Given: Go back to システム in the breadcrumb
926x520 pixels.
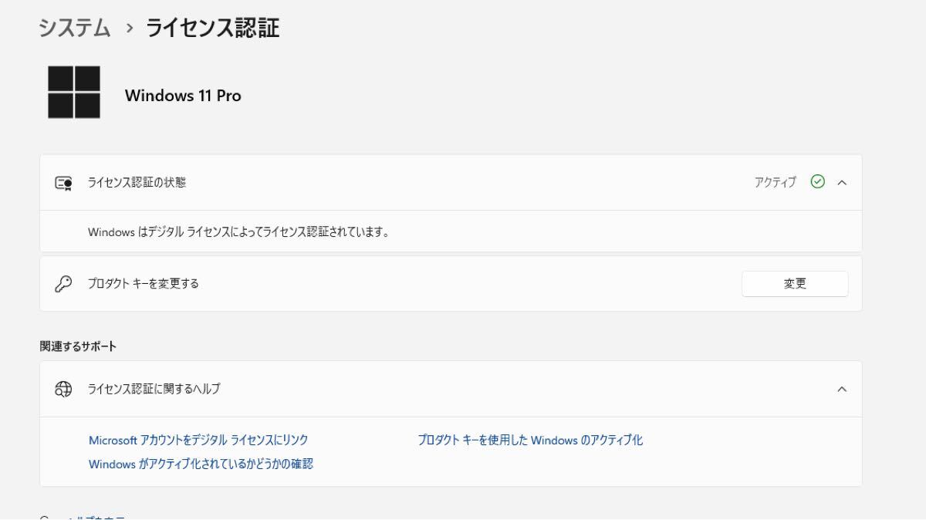Looking at the screenshot, I should click(x=75, y=29).
